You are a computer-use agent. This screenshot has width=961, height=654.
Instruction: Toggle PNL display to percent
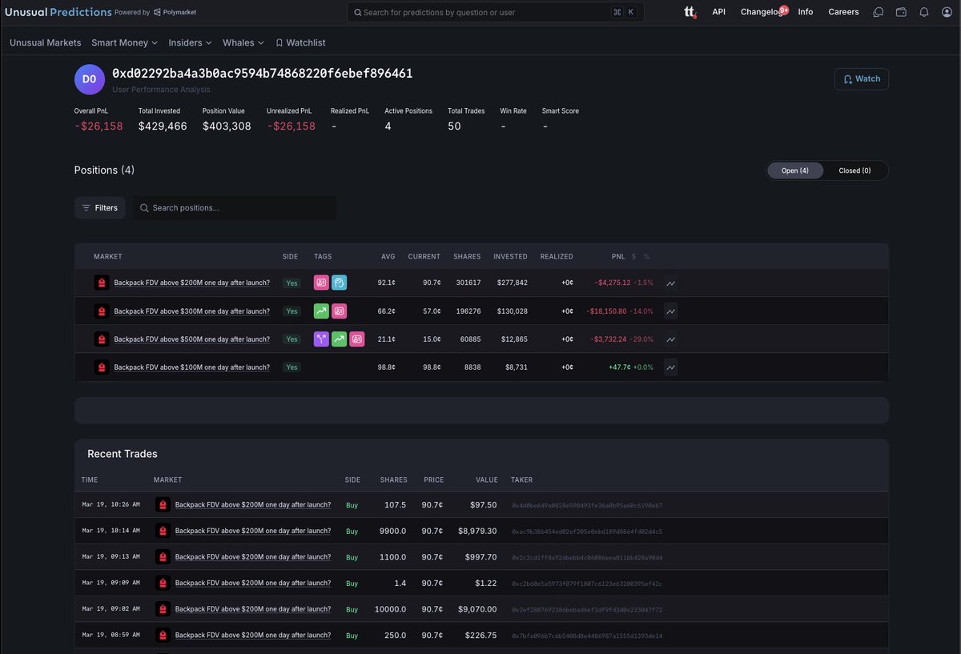[x=646, y=257]
